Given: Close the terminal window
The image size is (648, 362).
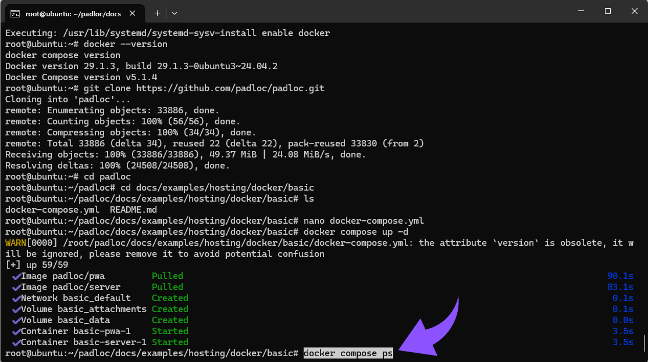Looking at the screenshot, I should [635, 11].
